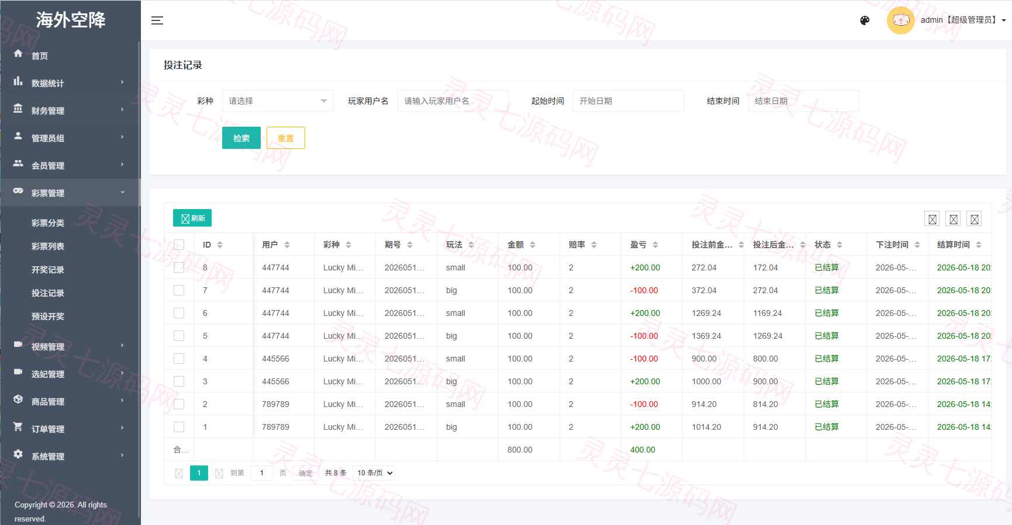Expand the 财务管理 sidebar menu
The image size is (1012, 525).
click(70, 110)
